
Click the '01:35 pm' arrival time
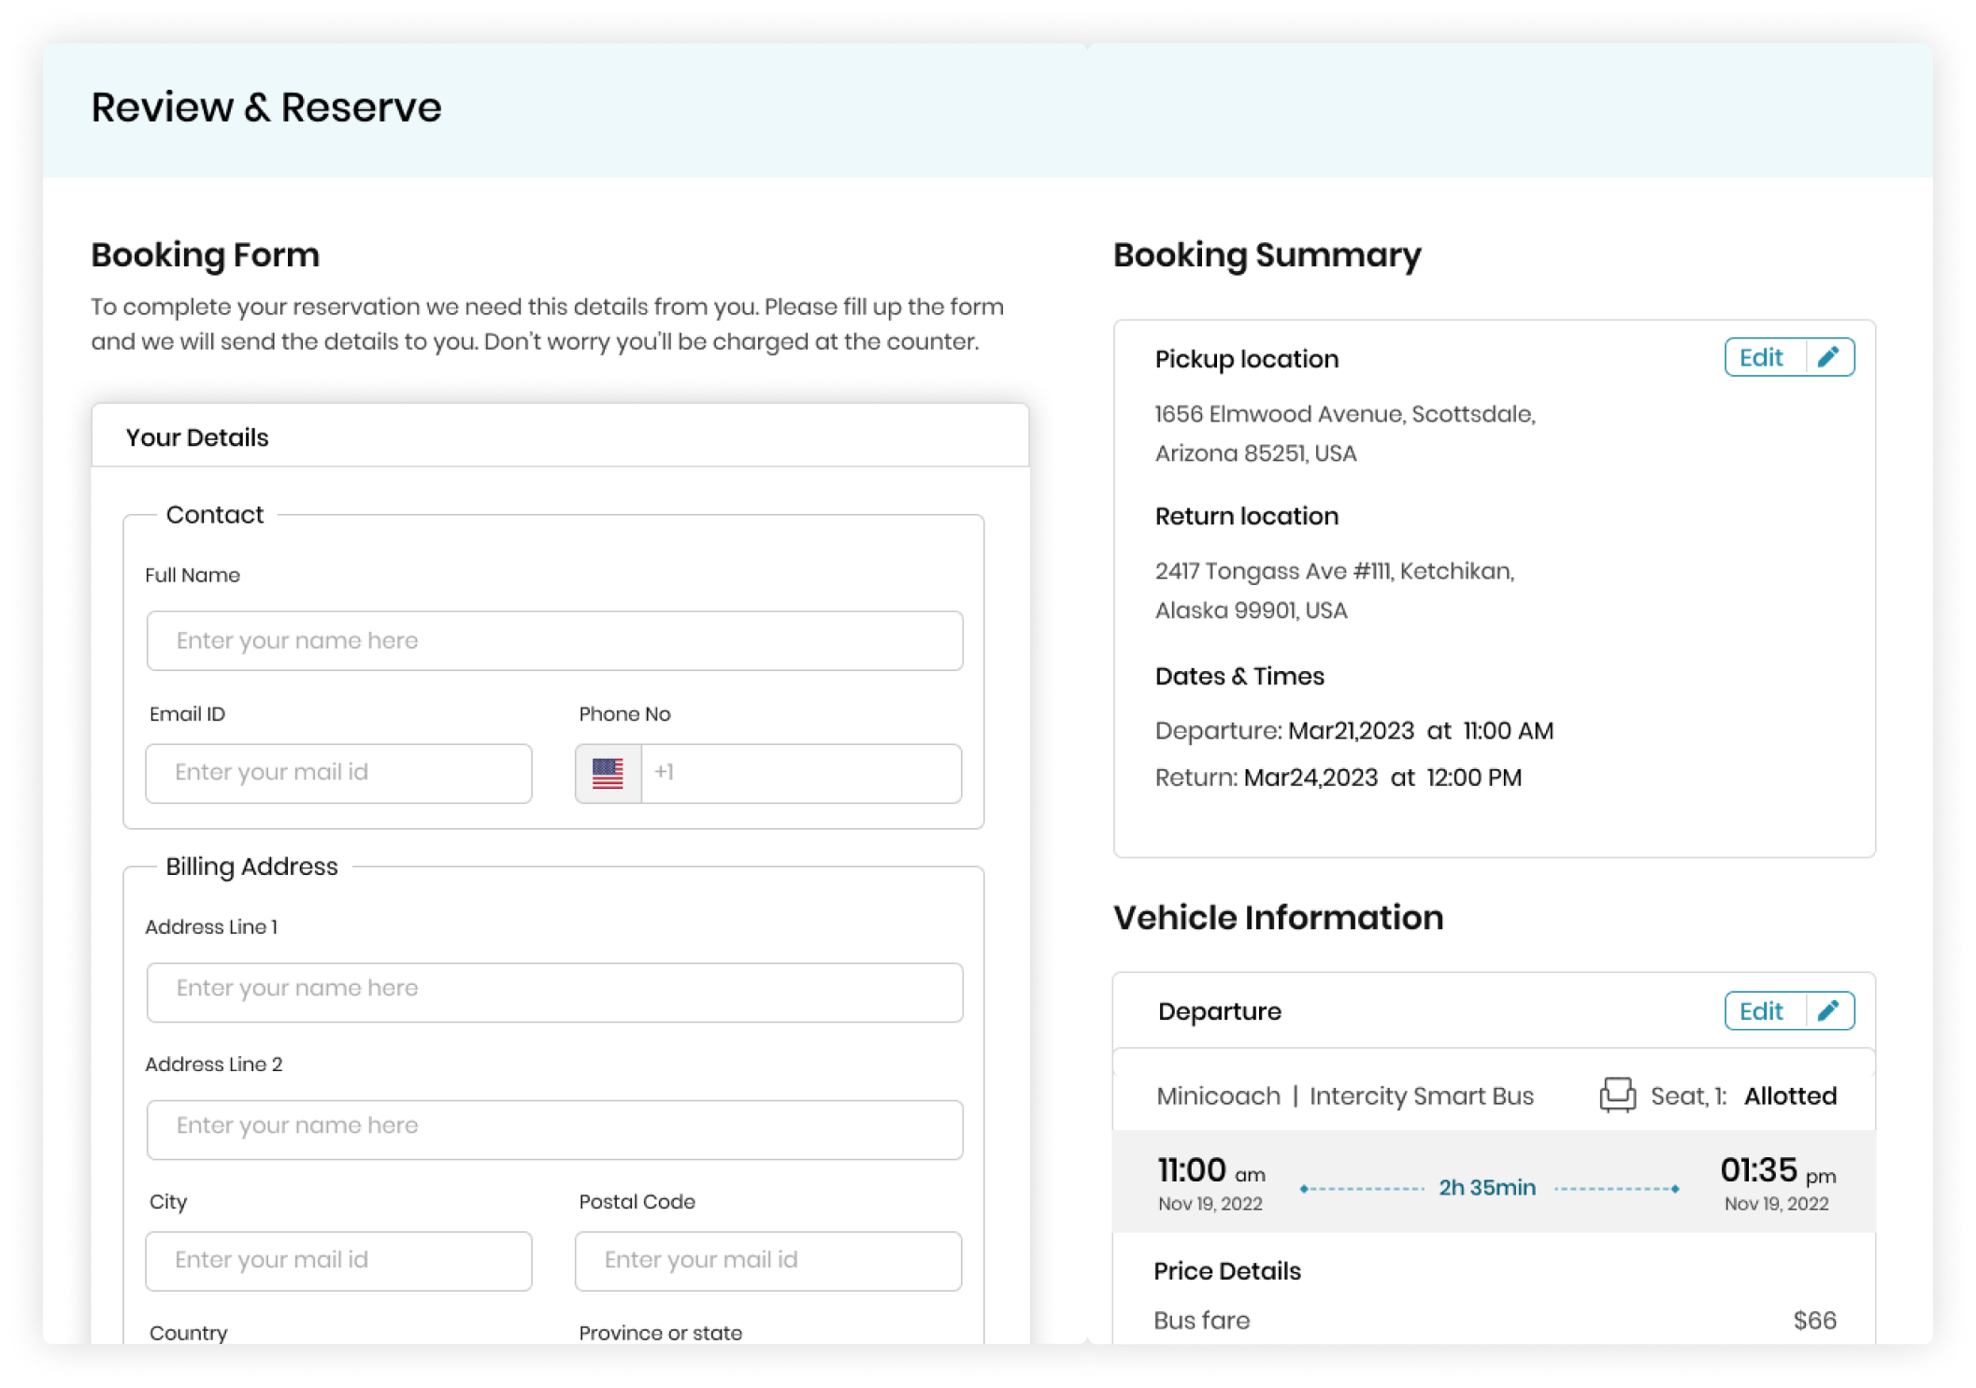1778,1170
